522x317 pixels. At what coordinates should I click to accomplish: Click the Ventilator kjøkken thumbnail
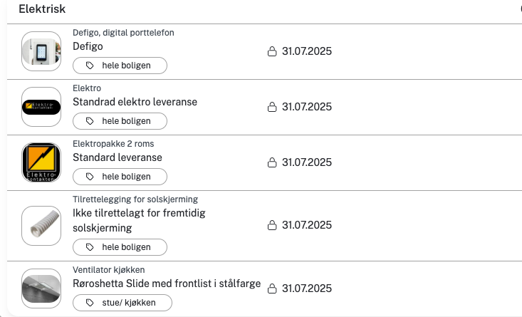pos(41,289)
